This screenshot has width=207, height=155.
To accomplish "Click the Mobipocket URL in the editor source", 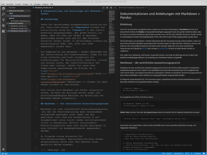I will pos(58,80).
